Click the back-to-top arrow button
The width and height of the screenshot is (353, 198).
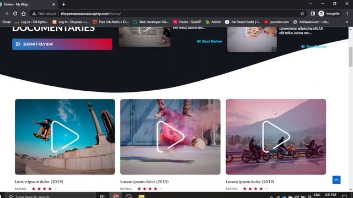(336, 180)
